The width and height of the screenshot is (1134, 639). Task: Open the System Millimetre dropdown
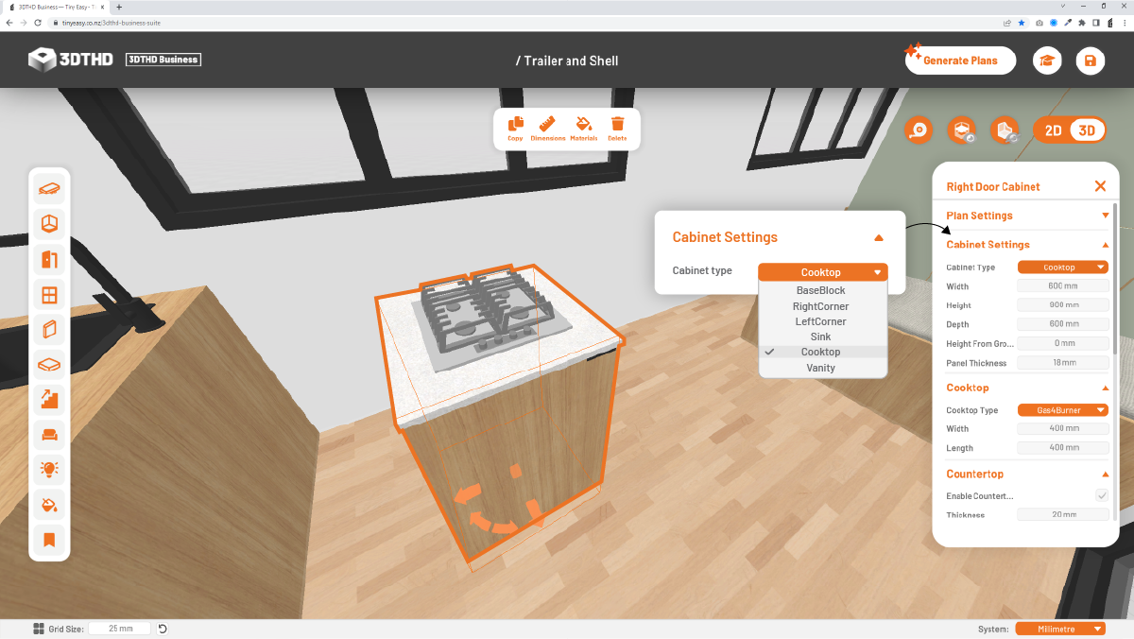1060,629
